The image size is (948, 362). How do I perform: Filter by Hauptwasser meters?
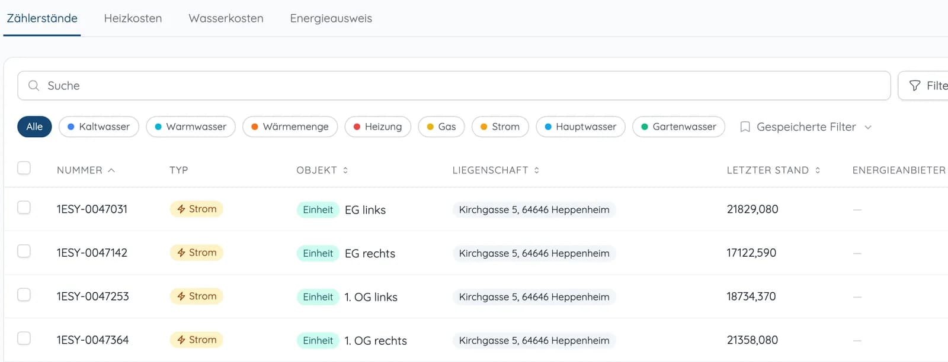click(581, 127)
